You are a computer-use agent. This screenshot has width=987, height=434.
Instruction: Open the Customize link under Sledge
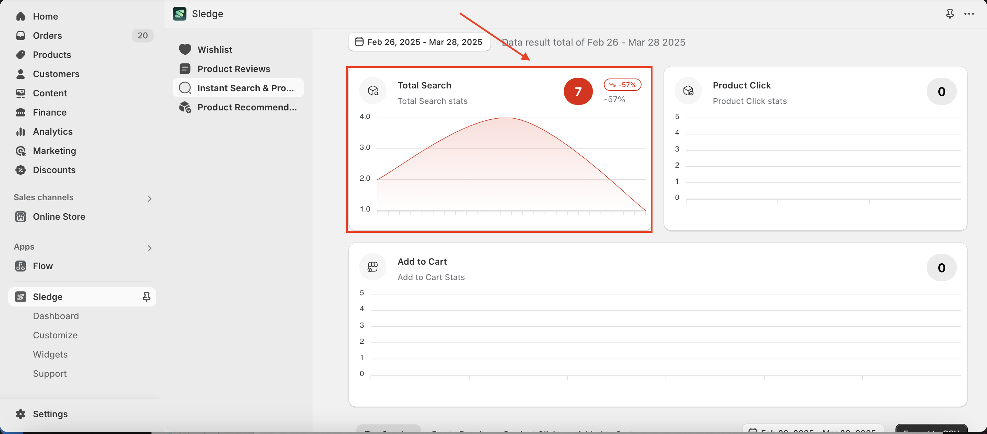coord(55,335)
